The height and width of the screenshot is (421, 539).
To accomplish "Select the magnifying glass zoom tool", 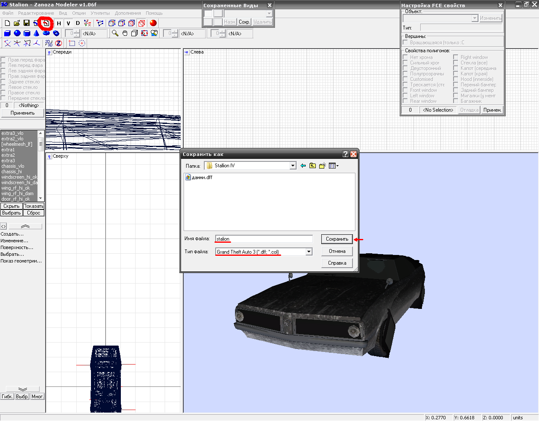I will click(x=115, y=33).
